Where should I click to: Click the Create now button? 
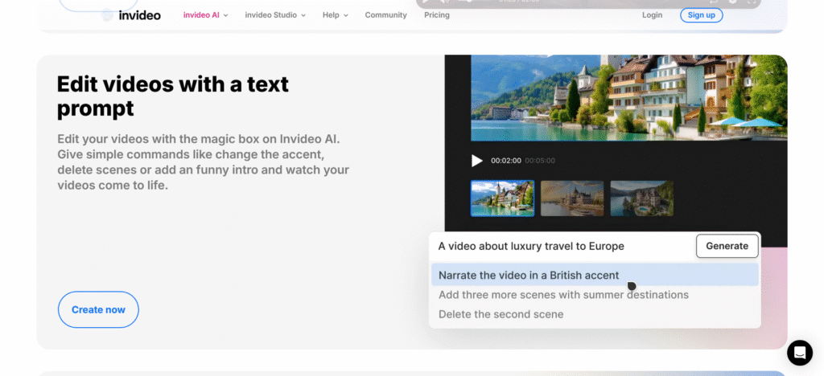pos(98,309)
